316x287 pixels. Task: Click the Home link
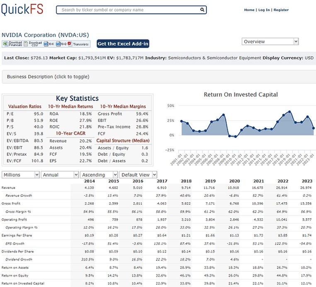pyautogui.click(x=249, y=10)
